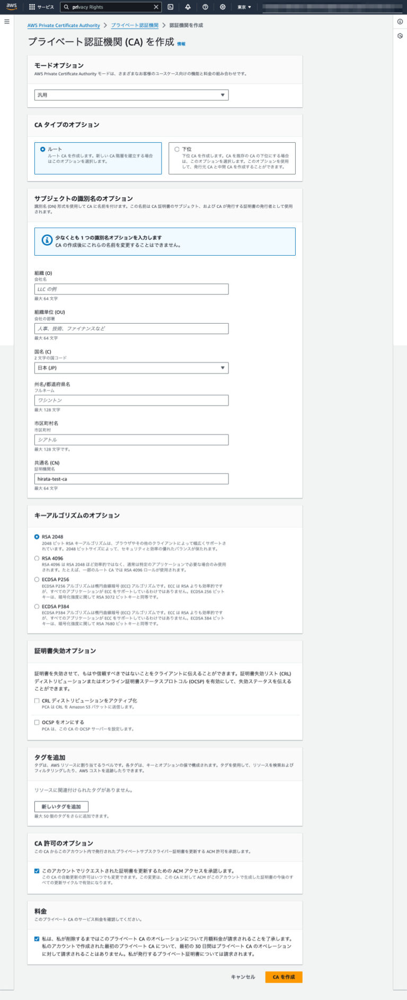Clear the search box with X icon
The height and width of the screenshot is (1000, 407).
point(156,7)
